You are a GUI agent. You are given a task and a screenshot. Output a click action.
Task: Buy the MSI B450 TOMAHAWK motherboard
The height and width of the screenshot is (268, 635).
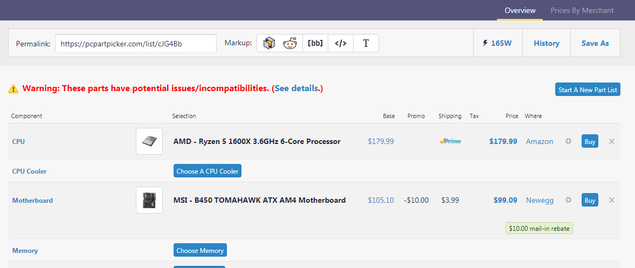click(x=590, y=200)
